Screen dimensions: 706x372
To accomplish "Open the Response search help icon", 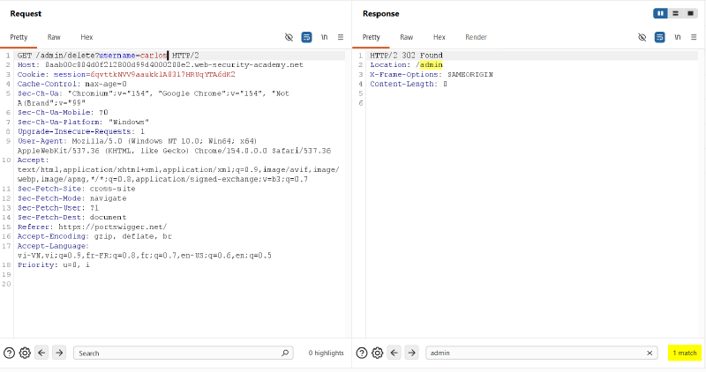I will (x=362, y=353).
